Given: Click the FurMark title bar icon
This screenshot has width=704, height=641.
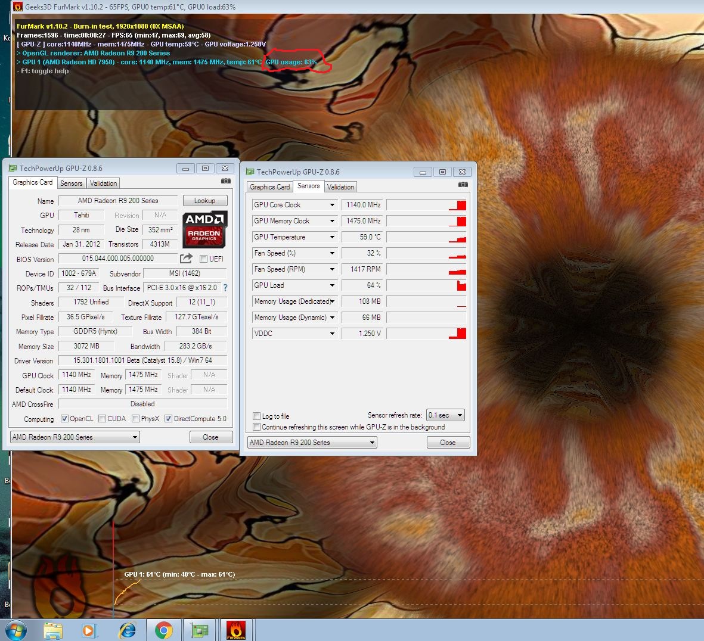Looking at the screenshot, I should point(17,7).
